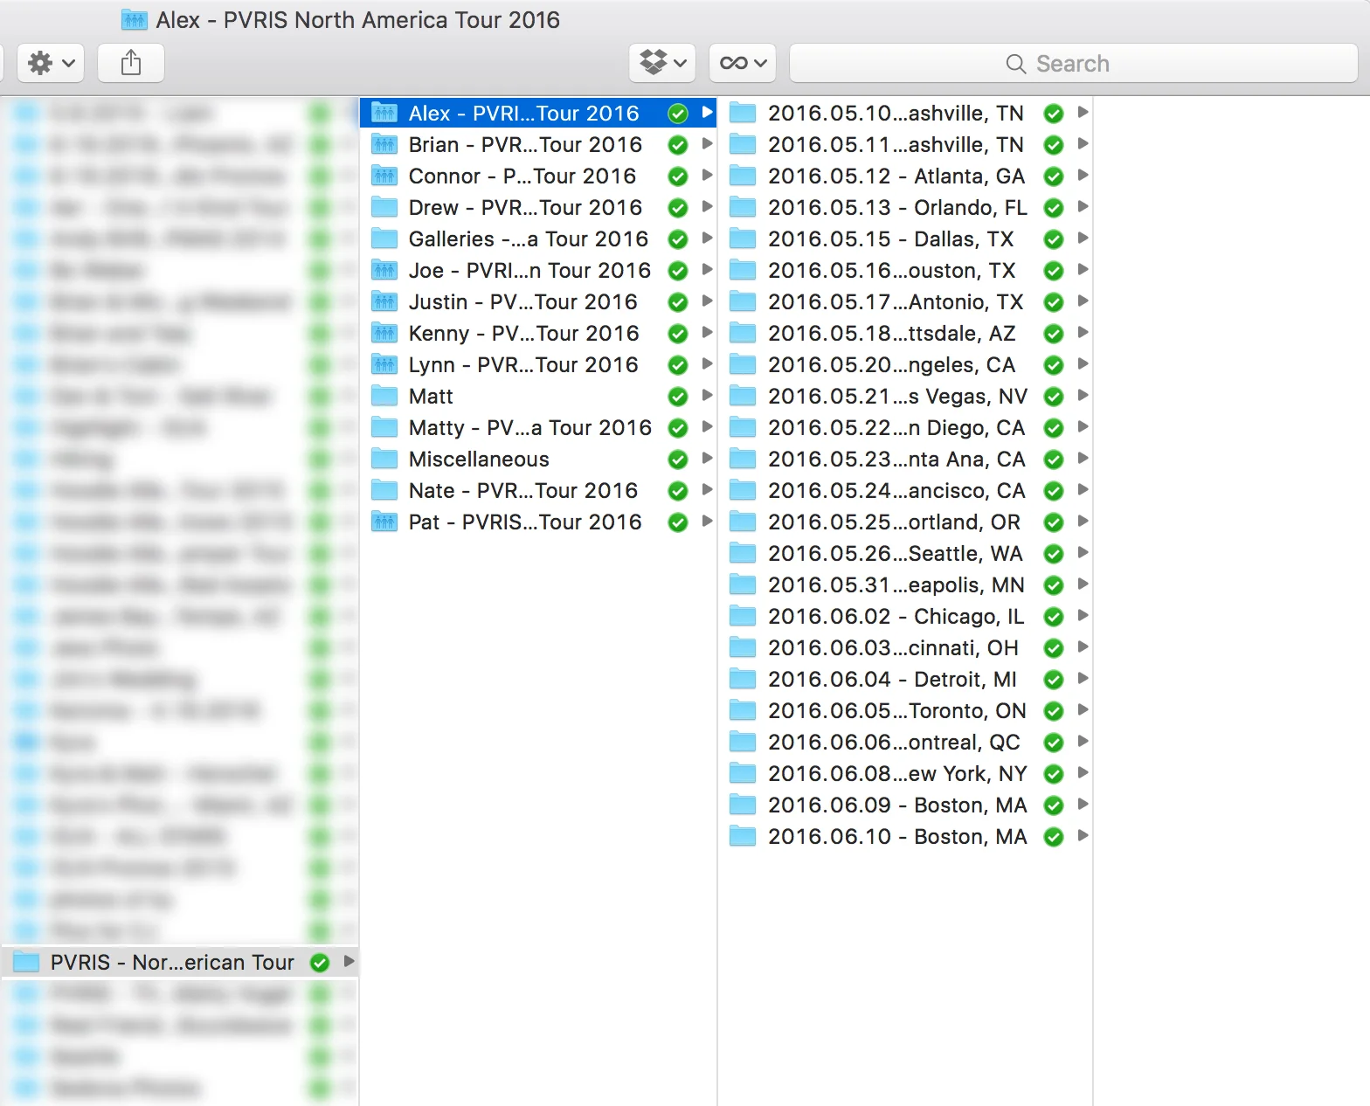The image size is (1370, 1106).
Task: Click sync checkmark for 2016.05.12 Atlanta folder
Action: (x=1054, y=176)
